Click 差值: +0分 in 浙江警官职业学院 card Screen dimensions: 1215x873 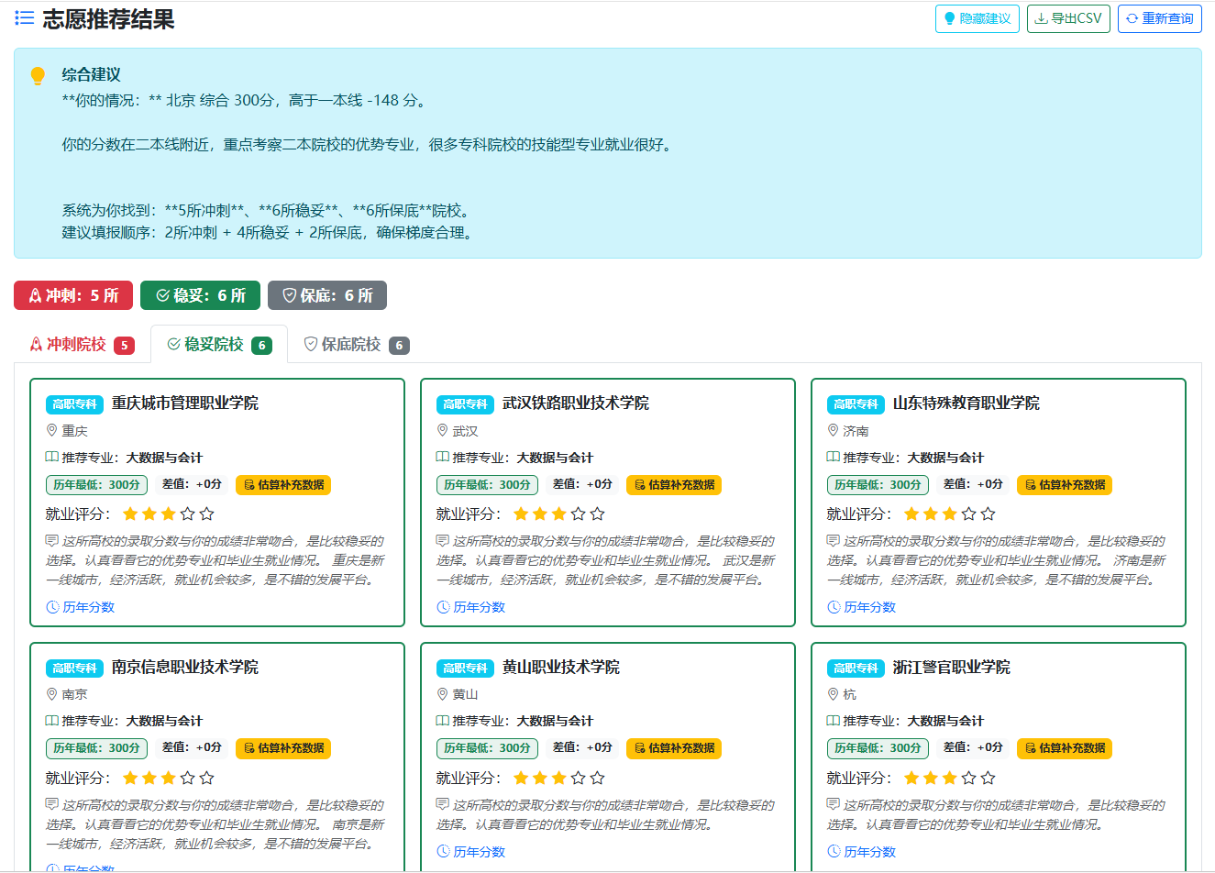tap(973, 747)
